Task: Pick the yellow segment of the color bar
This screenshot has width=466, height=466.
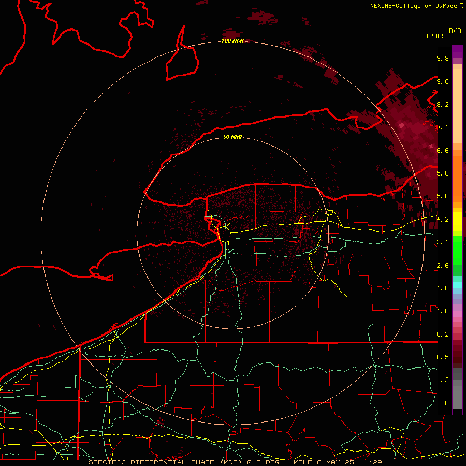Action: (x=457, y=222)
